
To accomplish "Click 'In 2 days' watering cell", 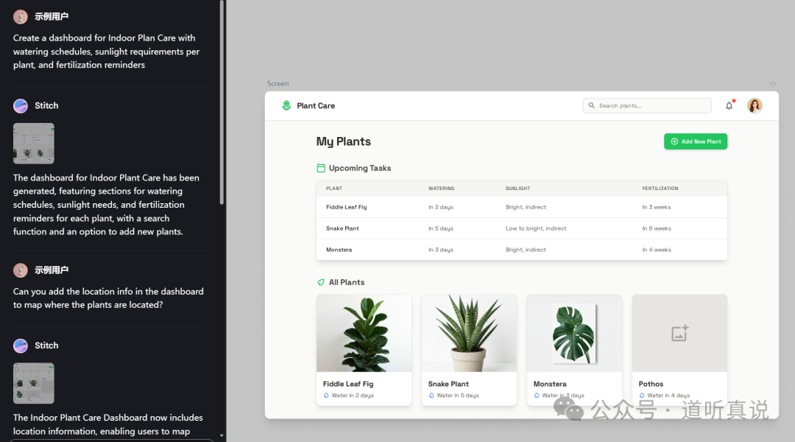I will 441,207.
